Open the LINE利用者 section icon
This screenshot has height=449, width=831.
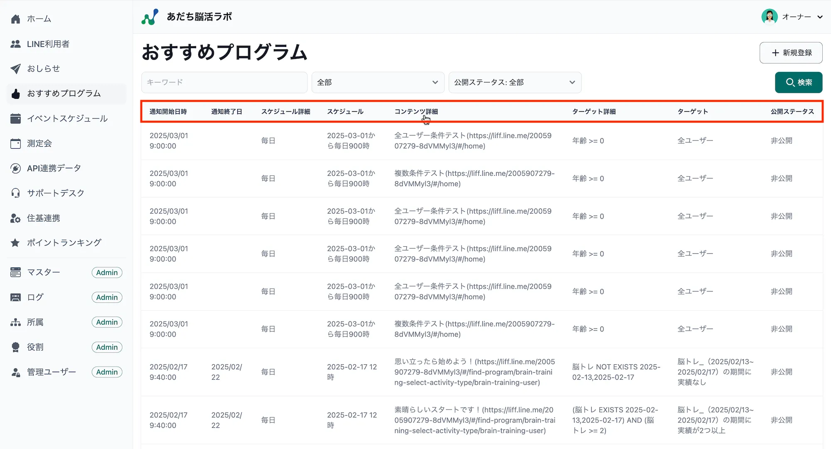tap(15, 44)
